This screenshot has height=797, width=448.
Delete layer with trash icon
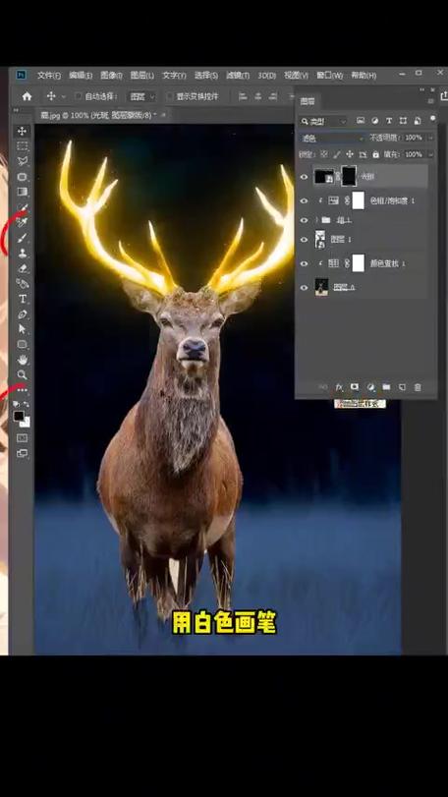point(418,387)
